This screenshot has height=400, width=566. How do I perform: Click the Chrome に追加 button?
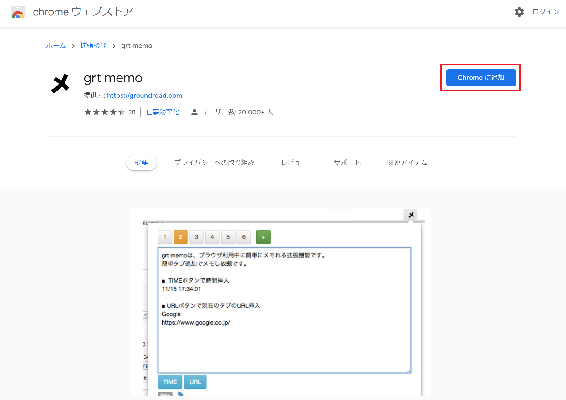pos(481,78)
